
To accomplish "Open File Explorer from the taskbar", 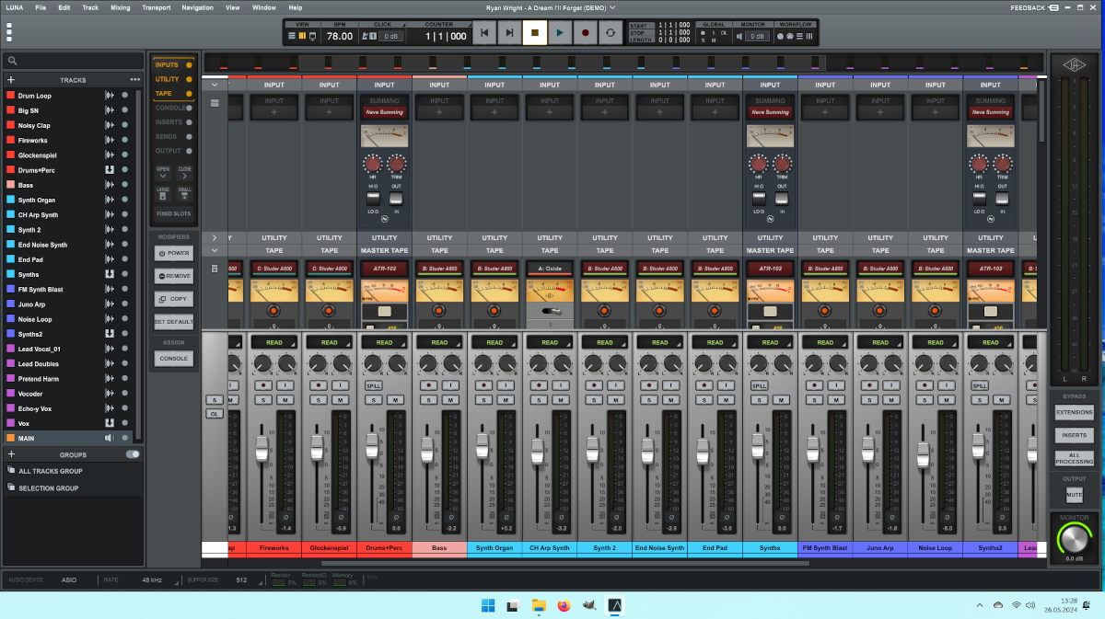I will point(539,605).
